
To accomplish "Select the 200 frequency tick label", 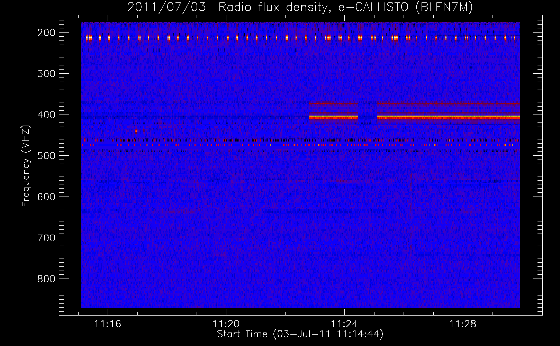I will coord(46,33).
